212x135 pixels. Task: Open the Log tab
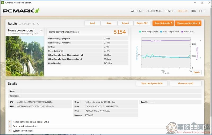(x=193, y=11)
